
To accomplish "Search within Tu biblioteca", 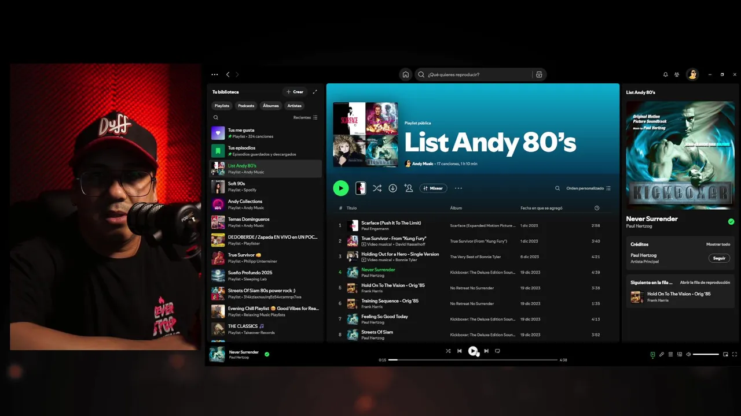I will (x=216, y=117).
